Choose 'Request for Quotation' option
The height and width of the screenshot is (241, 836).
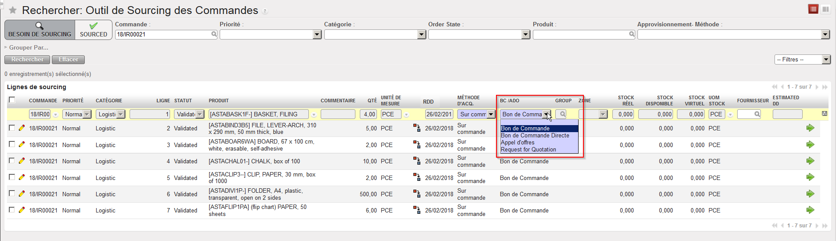click(528, 150)
